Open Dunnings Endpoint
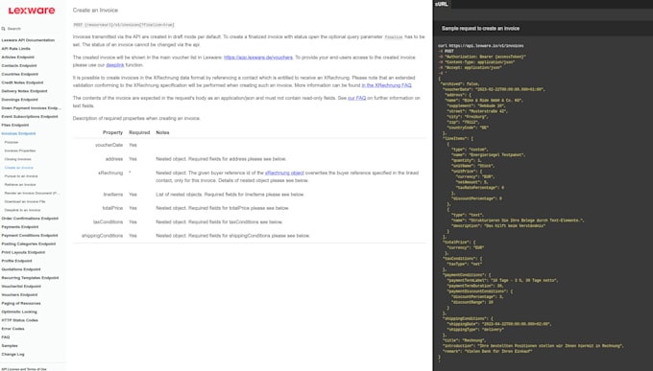The height and width of the screenshot is (371, 653). [19, 100]
